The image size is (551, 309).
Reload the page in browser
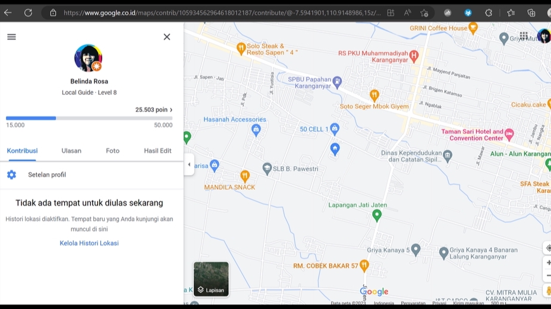(x=28, y=13)
